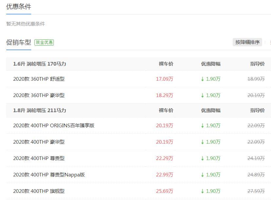Click the green 现金优惠 tag
271x203 pixels.
[x=44, y=42]
